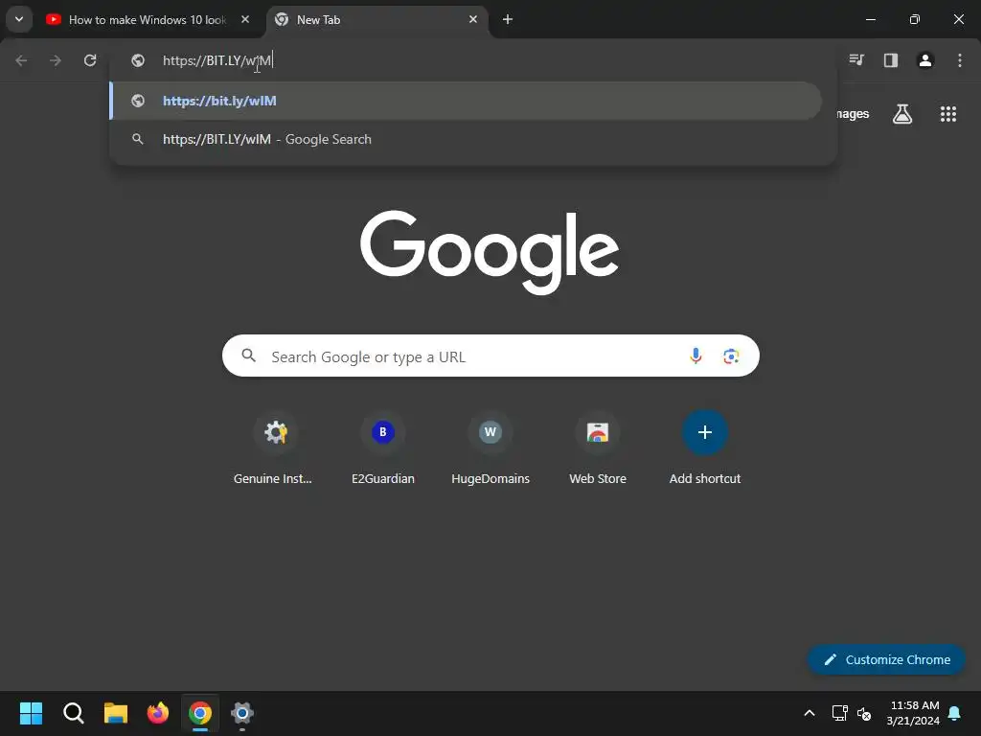981x736 pixels.
Task: Open the media controls icon
Action: click(x=856, y=60)
